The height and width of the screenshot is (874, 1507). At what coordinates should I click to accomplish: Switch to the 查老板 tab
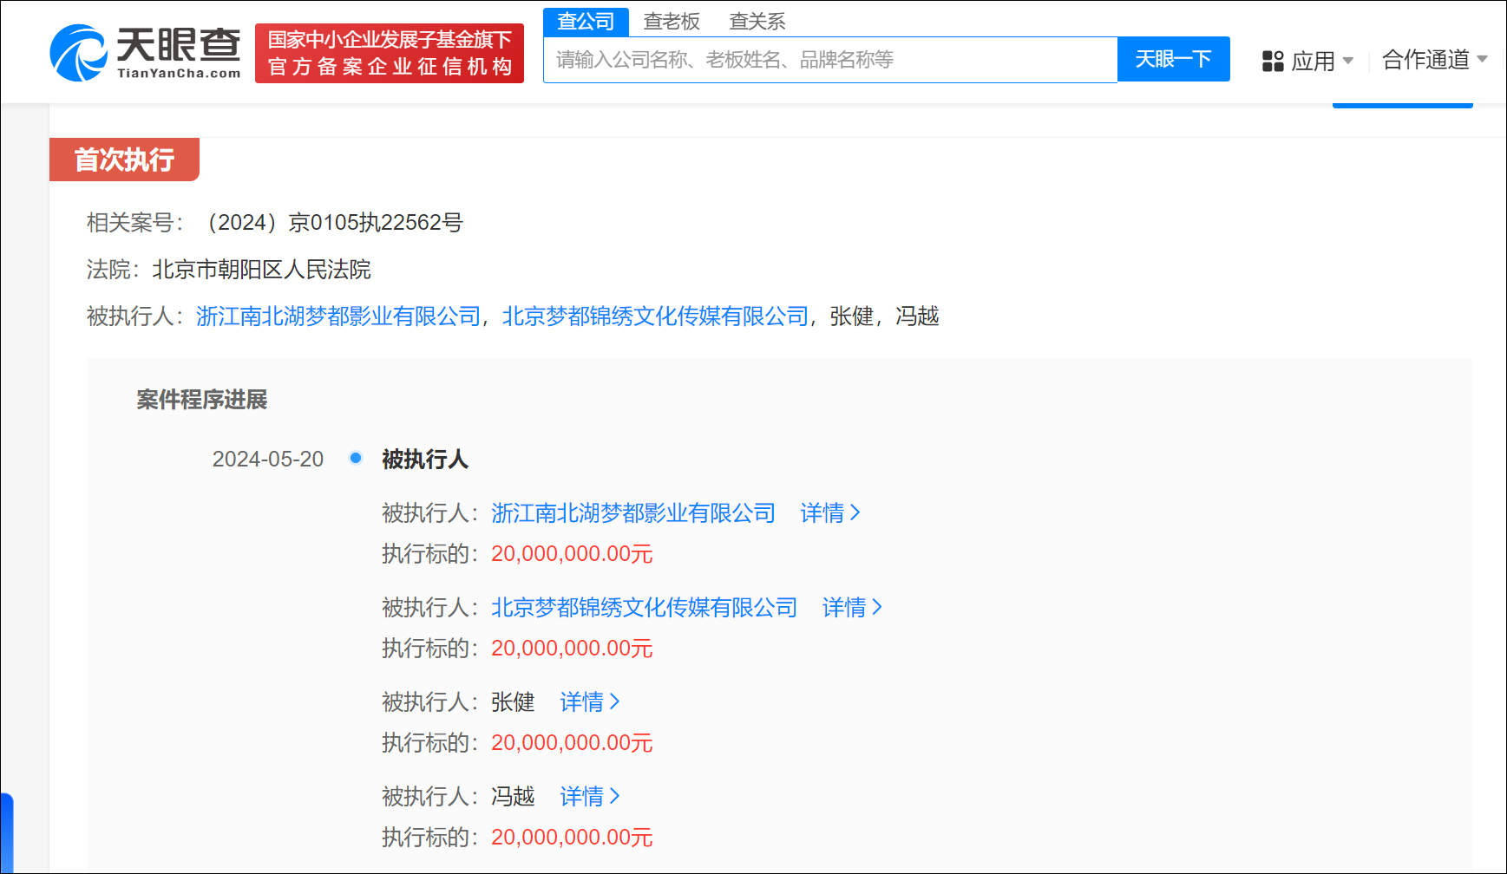point(672,22)
